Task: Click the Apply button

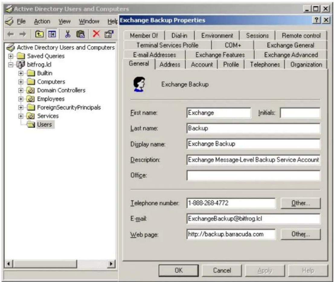Action: 265,271
